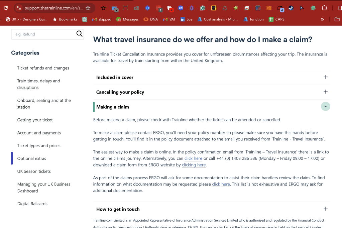Click the blue starburst extension icon
Image resolution: width=342 pixels, height=228 pixels.
pyautogui.click(x=192, y=8)
